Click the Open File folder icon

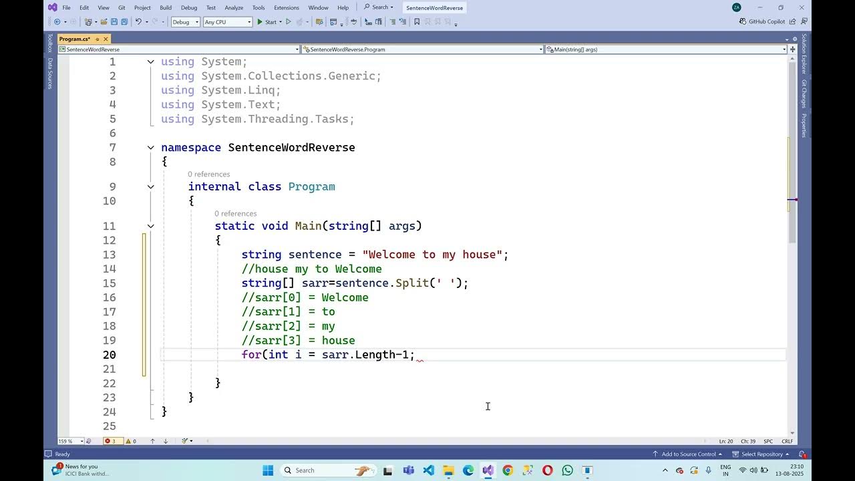point(104,22)
